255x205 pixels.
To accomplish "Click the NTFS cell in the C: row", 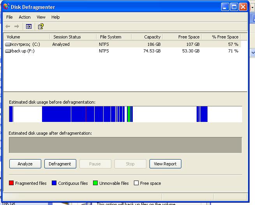I will (x=104, y=44).
